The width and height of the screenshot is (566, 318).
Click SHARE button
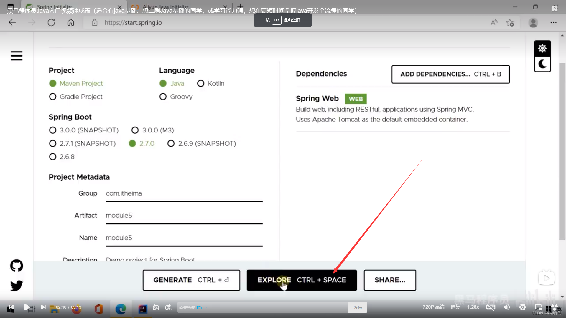pos(390,280)
